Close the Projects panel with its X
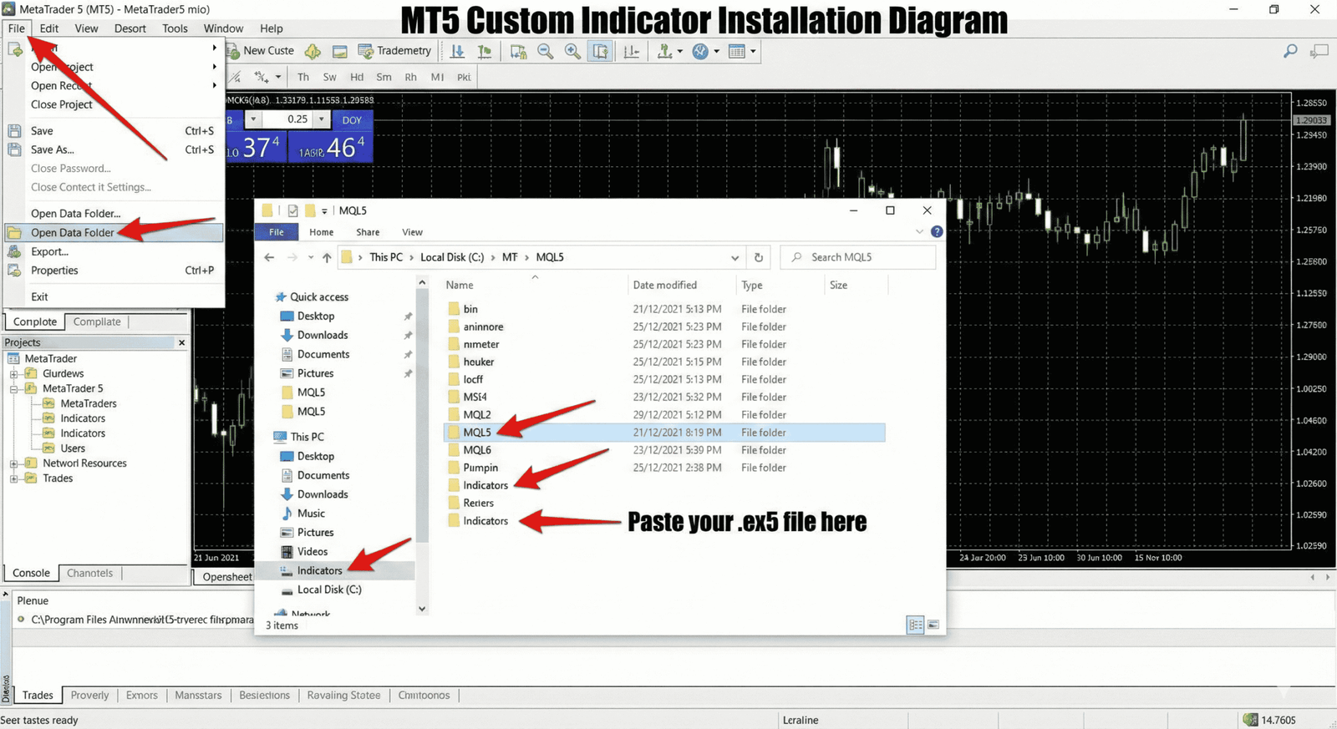Image resolution: width=1337 pixels, height=729 pixels. pos(181,342)
